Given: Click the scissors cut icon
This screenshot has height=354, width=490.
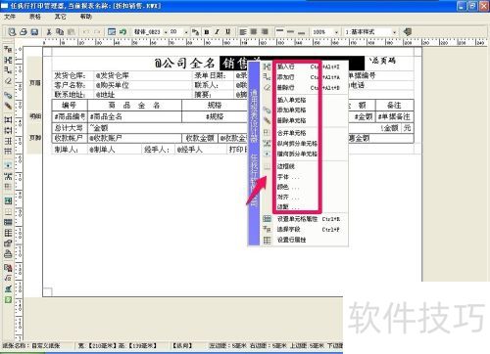Looking at the screenshot, I should pos(49,31).
